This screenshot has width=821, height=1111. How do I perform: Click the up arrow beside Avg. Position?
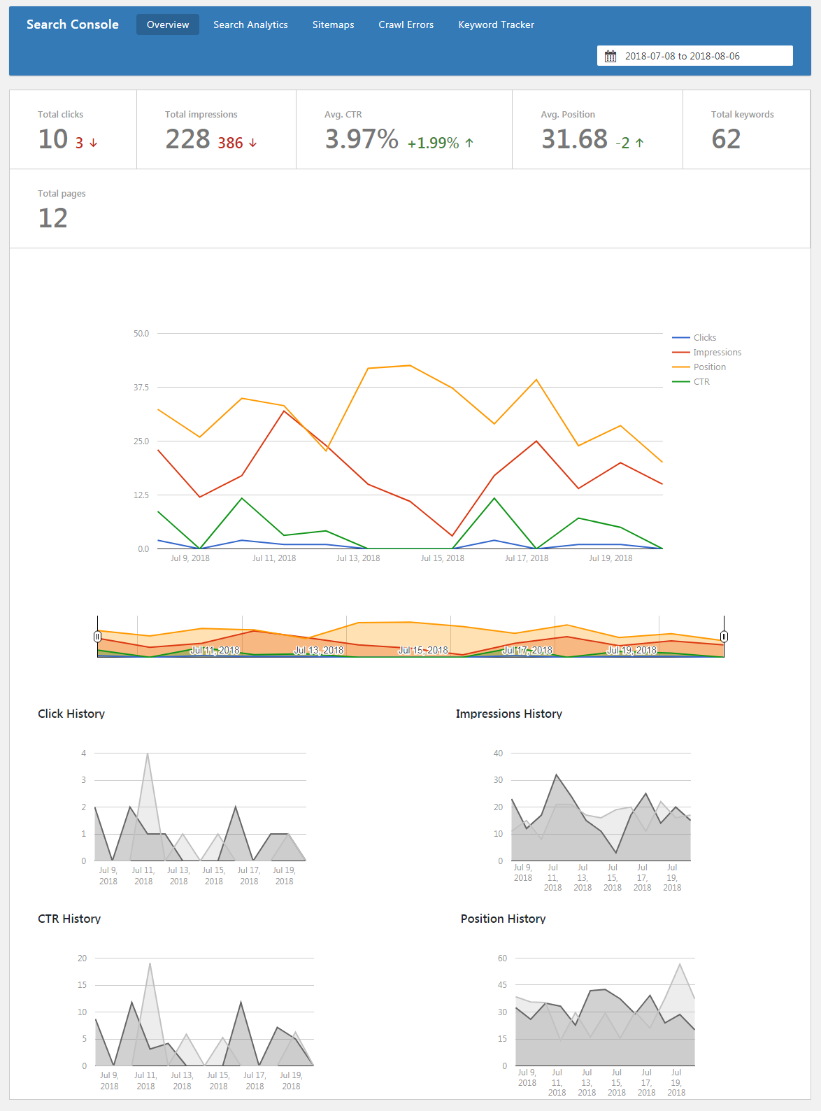[639, 143]
